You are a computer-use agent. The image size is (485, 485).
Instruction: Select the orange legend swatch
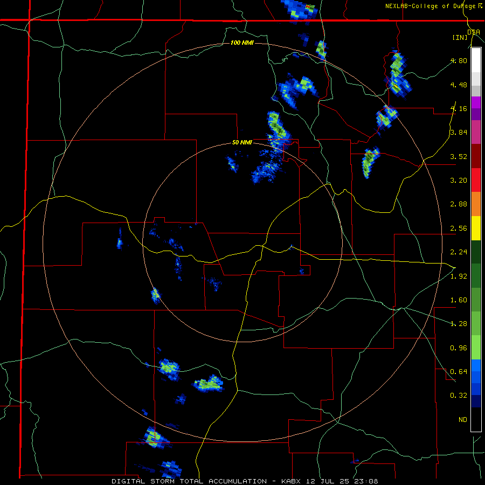tap(476, 204)
